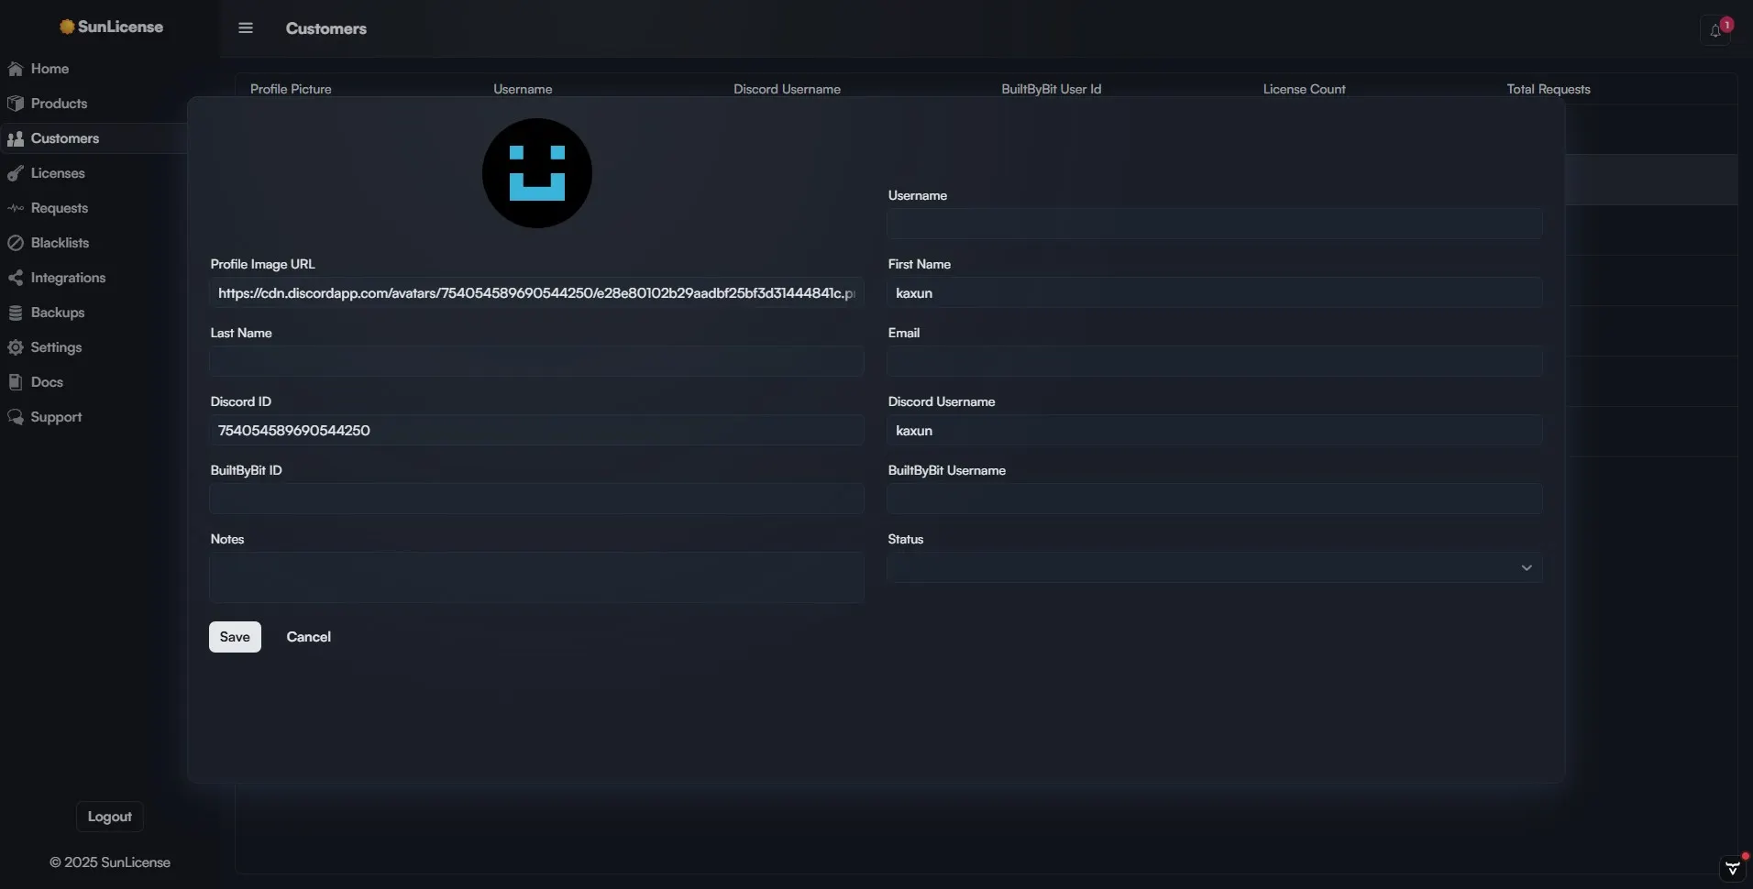Click the Home sidebar icon
Screen dimensions: 1753x889
[16, 69]
